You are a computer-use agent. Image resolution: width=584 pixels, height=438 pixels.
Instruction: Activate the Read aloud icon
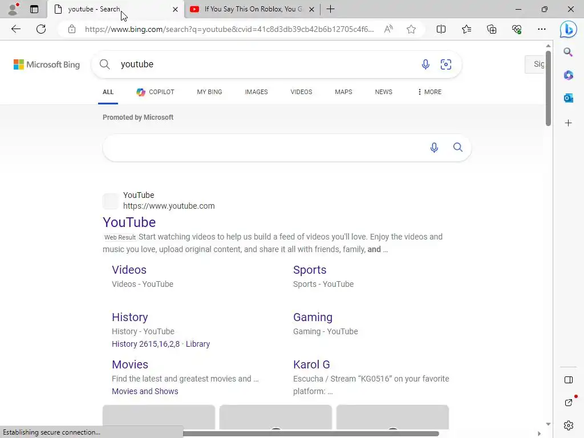[x=388, y=29]
